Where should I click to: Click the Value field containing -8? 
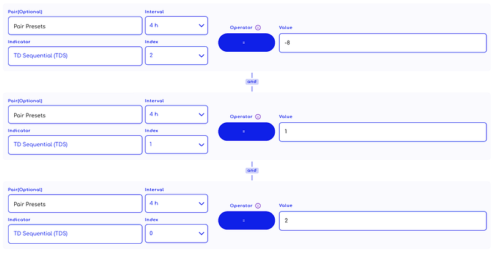click(382, 43)
